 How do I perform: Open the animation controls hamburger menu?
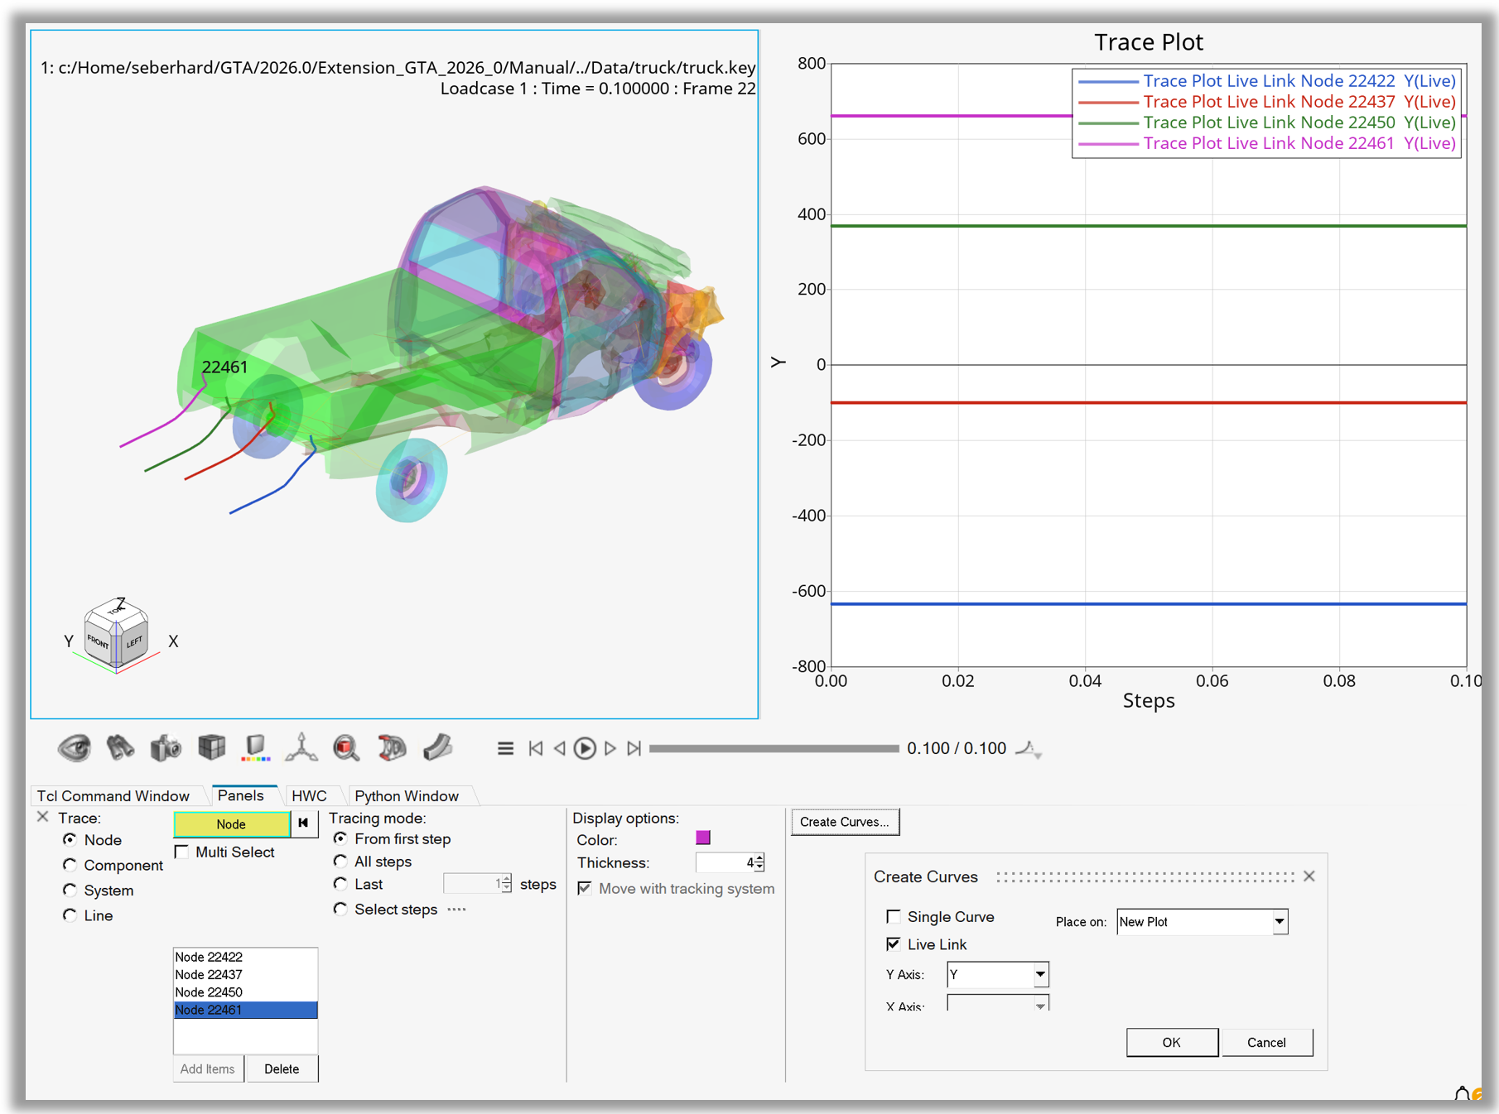pyautogui.click(x=505, y=748)
